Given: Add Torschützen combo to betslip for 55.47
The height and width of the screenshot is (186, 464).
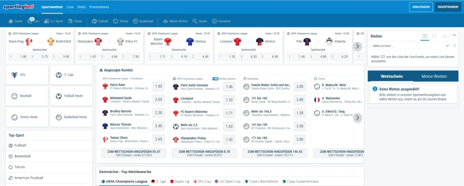Looking at the screenshot, I should (134, 153).
